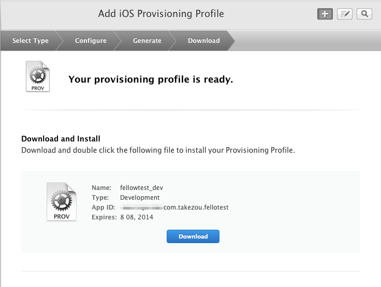Screen dimensions: 381x287
Task: Click the 'Add iOS Provisioning Profile' title
Action: pyautogui.click(x=161, y=13)
